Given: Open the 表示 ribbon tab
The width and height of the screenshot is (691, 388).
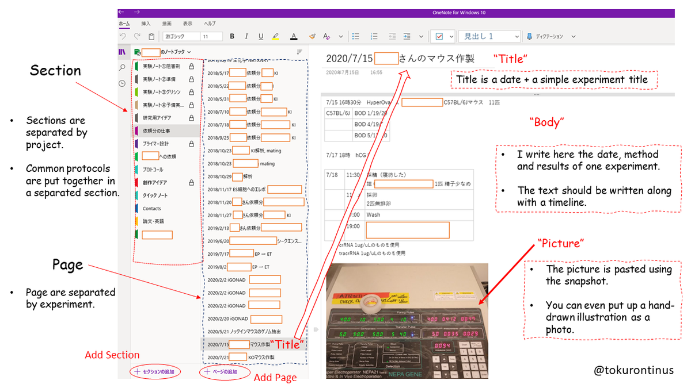Looking at the screenshot, I should (188, 24).
